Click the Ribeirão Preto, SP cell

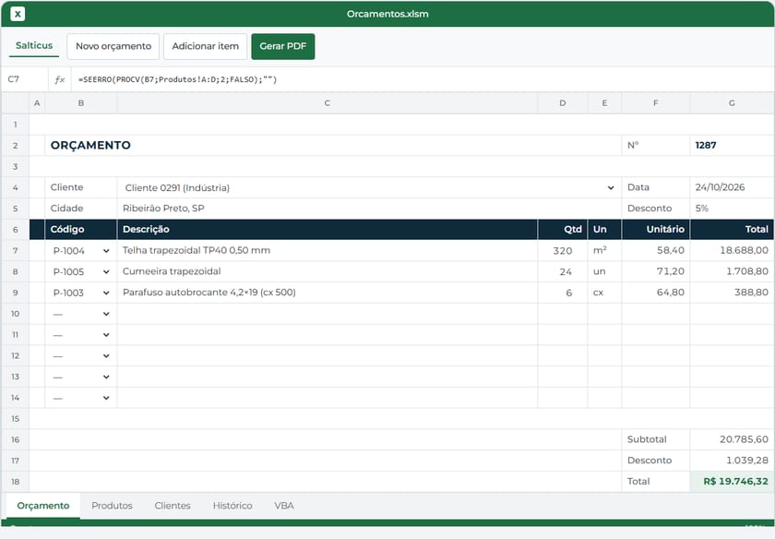coord(369,209)
